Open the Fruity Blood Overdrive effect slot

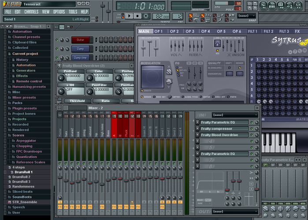pyautogui.click(x=224, y=135)
